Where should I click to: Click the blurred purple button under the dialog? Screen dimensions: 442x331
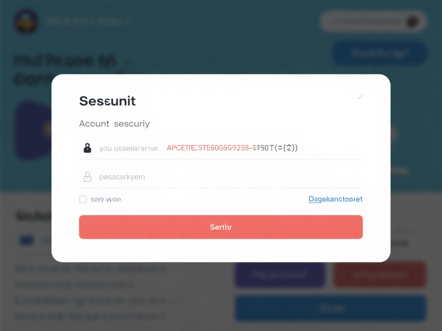[x=280, y=275]
